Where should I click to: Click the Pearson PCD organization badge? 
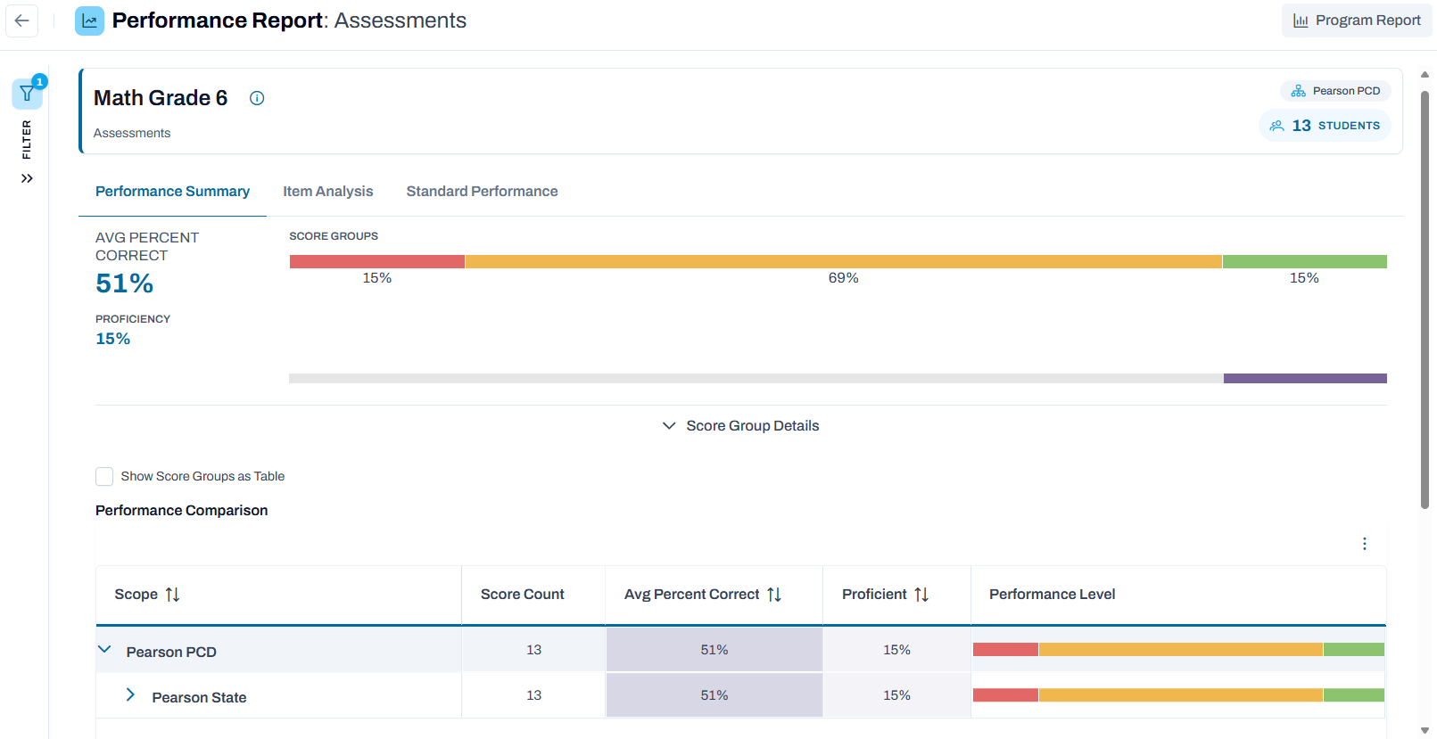[x=1335, y=91]
